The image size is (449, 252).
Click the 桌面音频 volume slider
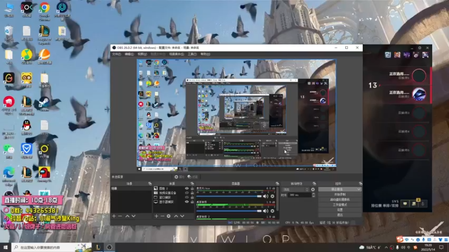[x=229, y=211]
